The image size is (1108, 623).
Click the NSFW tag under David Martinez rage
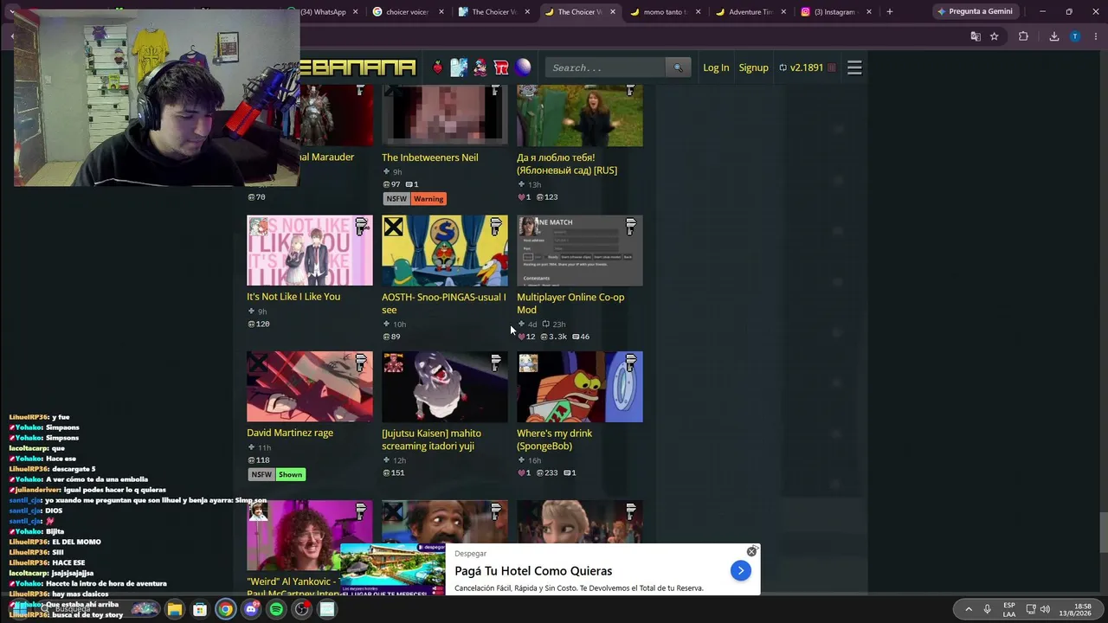point(261,474)
